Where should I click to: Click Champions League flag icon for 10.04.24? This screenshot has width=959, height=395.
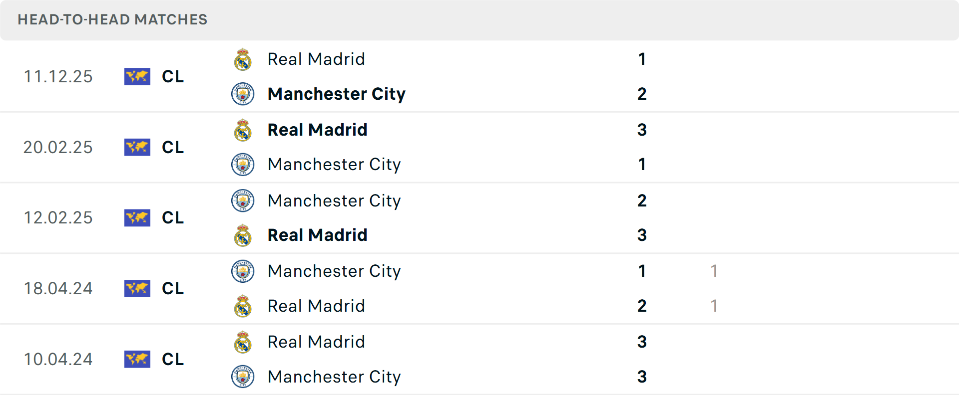pyautogui.click(x=137, y=359)
